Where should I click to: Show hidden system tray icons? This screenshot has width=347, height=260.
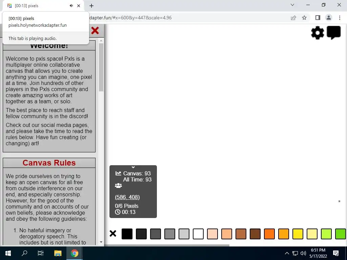[287, 253]
